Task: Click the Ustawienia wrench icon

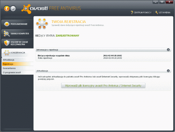Action: (157, 13)
